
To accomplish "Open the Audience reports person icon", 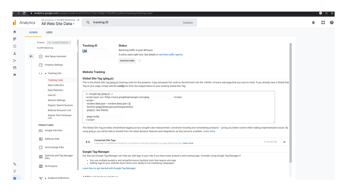I will 15,53.
